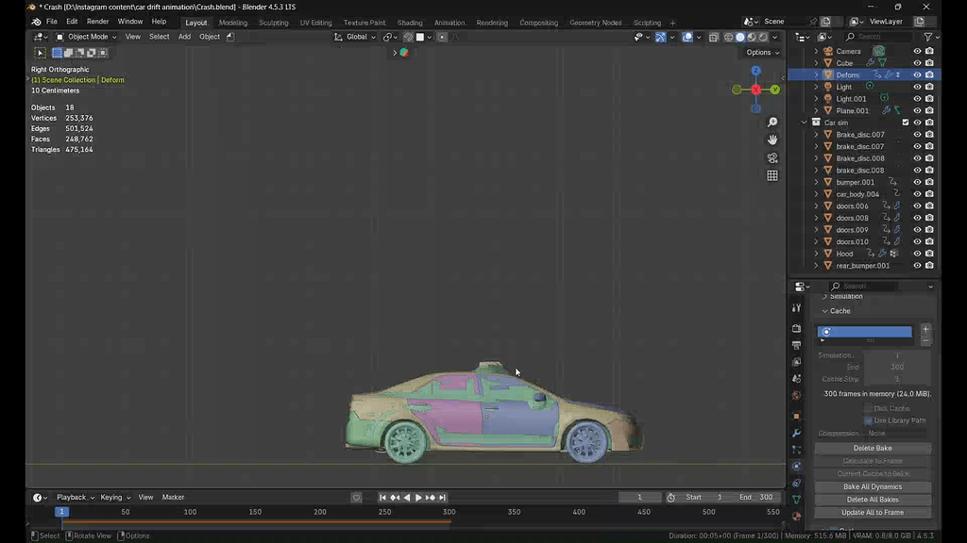
Task: Open the Object Data green triangle tab
Action: pyautogui.click(x=796, y=500)
